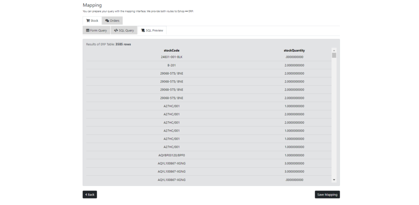
Task: Click the scroll up arrow of results table
Action: click(334, 50)
